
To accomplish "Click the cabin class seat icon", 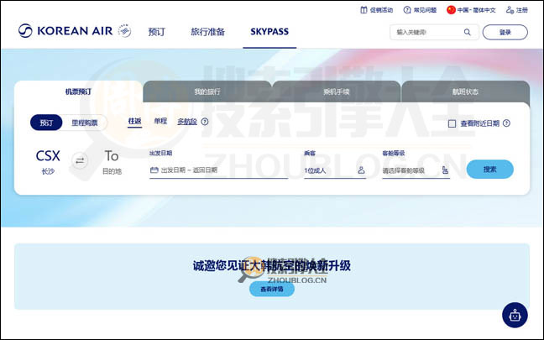I will tap(445, 170).
